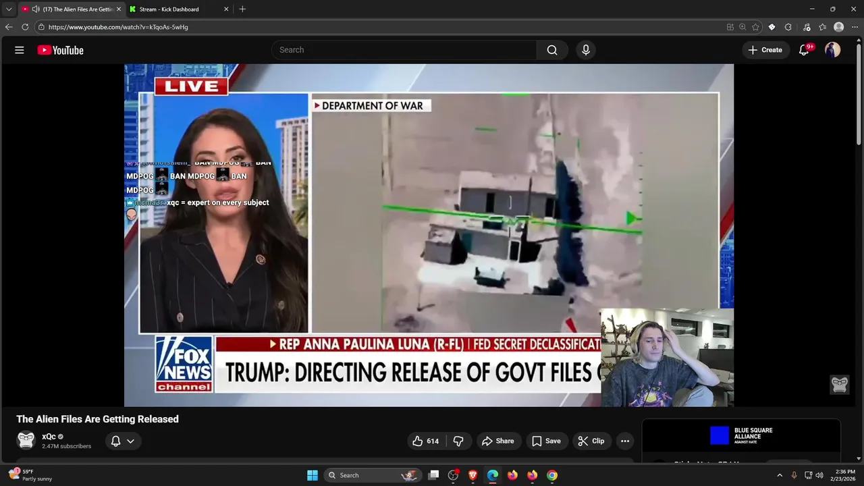864x486 pixels.
Task: Open the apps icon in address bar
Action: [730, 27]
